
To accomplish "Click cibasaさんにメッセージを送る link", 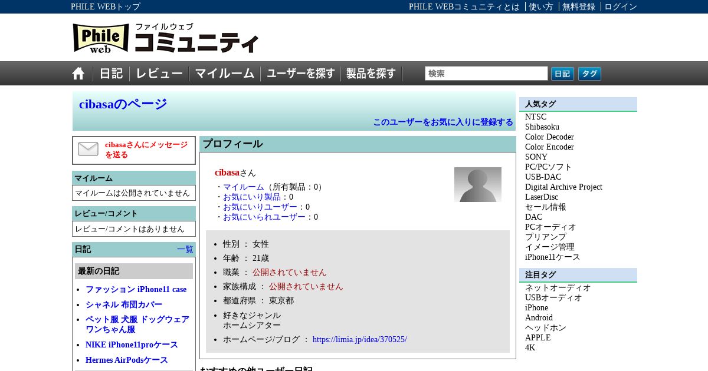I will click(x=146, y=150).
